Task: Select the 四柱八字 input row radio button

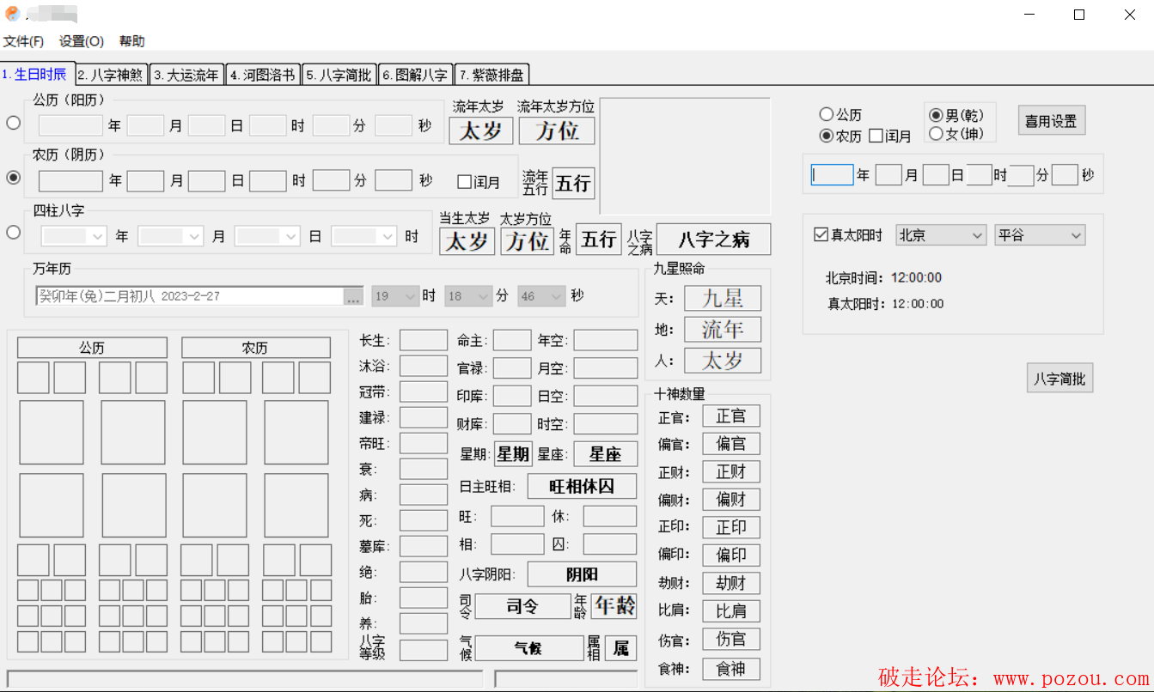Action: [x=14, y=232]
